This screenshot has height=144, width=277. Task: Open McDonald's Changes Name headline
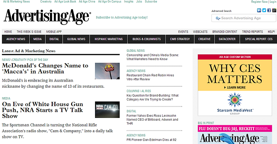click(x=45, y=69)
